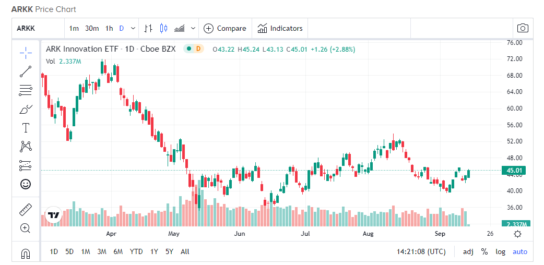
Task: Set date range to 1M
Action: click(x=86, y=252)
